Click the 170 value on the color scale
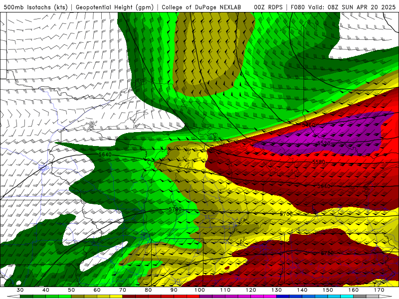Screen dimensions: 399x299 (379, 290)
